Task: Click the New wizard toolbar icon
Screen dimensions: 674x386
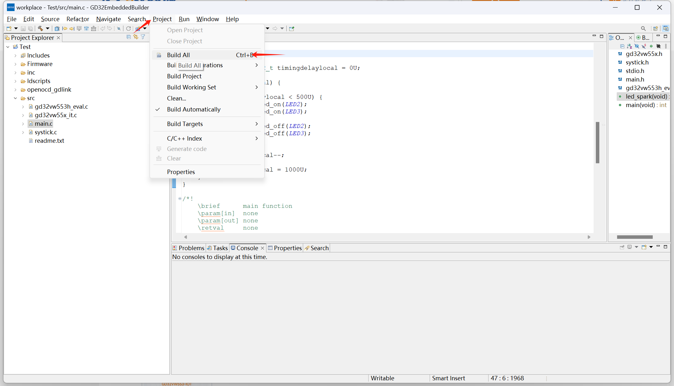Action: [x=9, y=28]
